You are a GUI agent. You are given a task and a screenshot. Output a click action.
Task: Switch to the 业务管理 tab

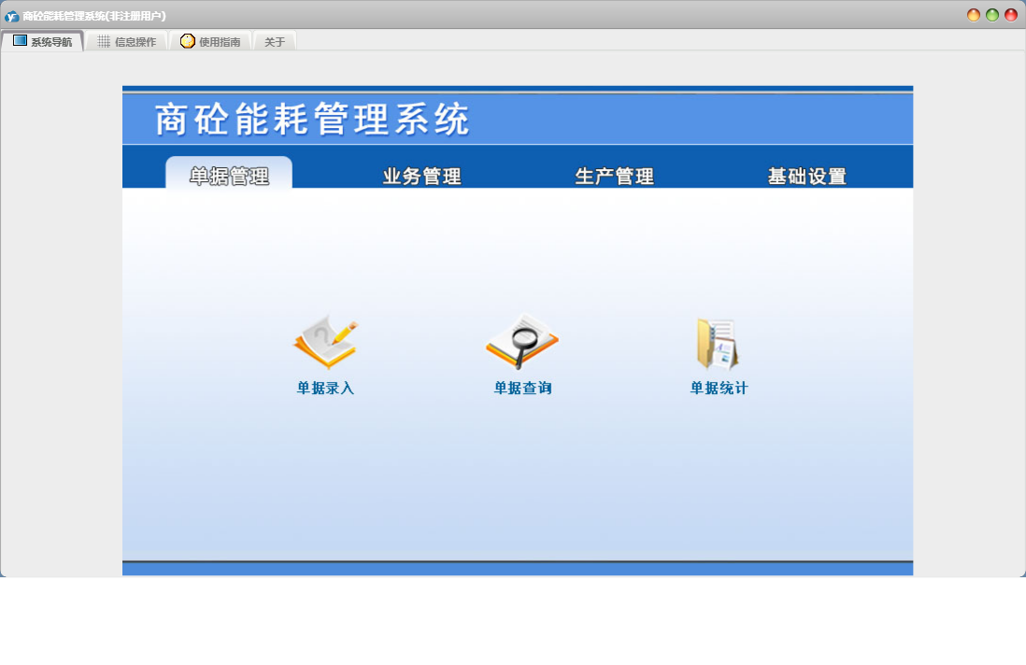421,176
